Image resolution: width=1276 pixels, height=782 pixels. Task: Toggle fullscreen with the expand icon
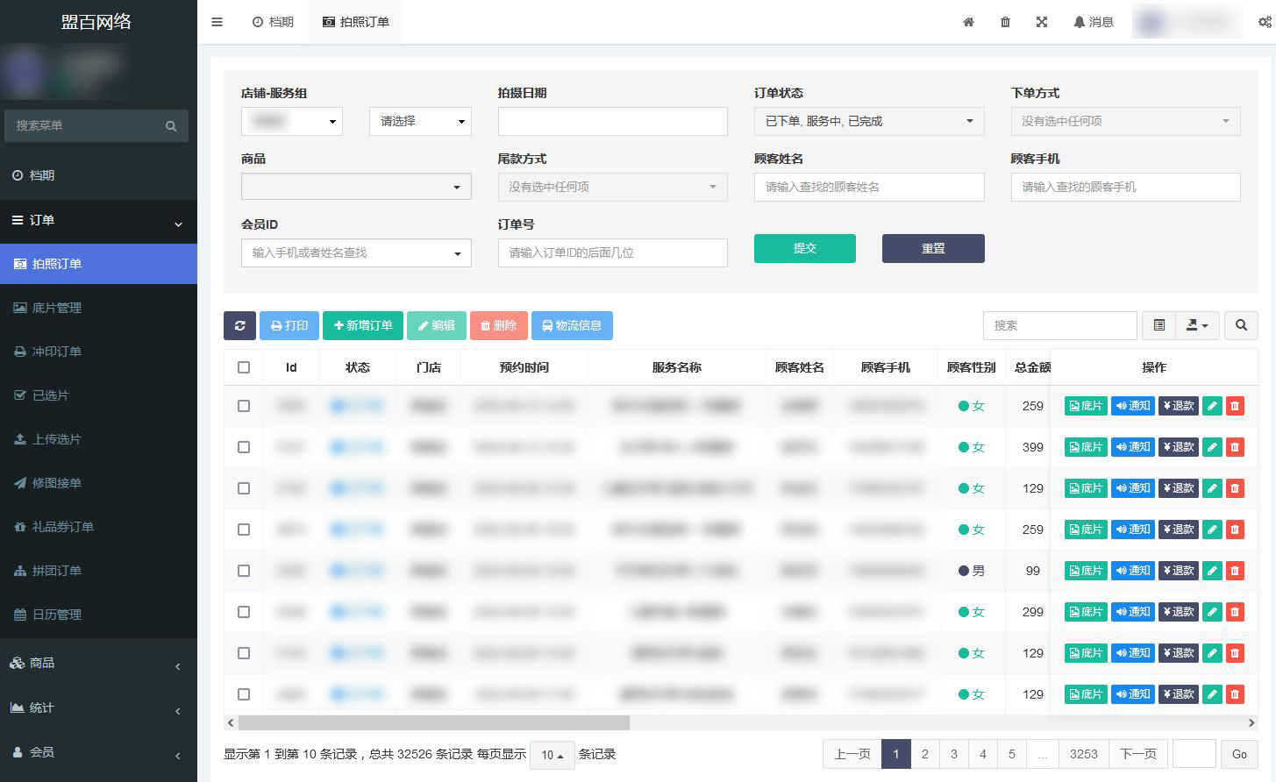(1042, 22)
